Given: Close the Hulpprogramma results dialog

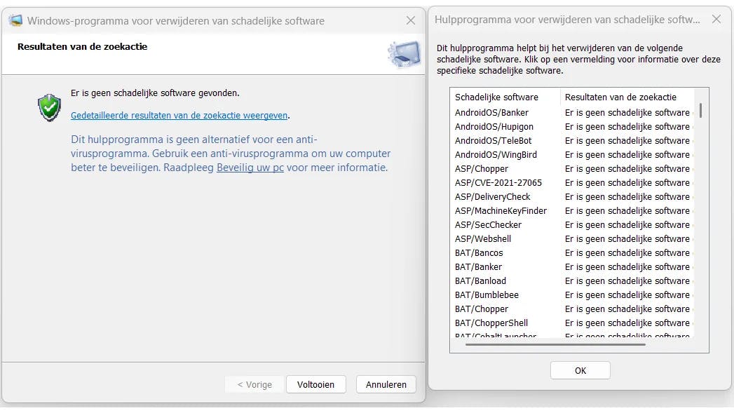Looking at the screenshot, I should [x=716, y=19].
